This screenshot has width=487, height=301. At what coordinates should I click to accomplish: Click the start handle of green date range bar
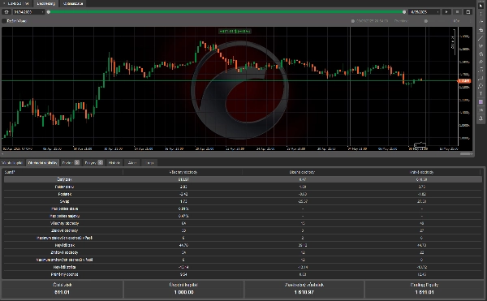pyautogui.click(x=49, y=12)
